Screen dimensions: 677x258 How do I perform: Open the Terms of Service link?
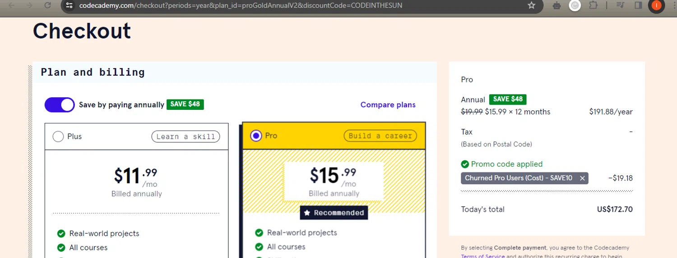(x=483, y=256)
